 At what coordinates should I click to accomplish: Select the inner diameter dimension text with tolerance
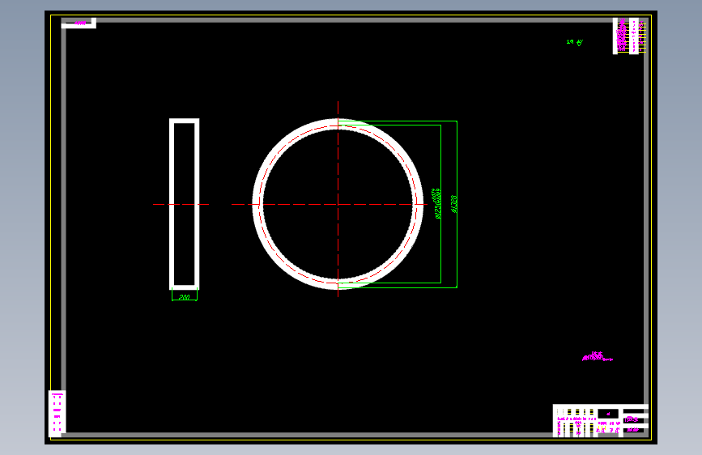coord(437,204)
